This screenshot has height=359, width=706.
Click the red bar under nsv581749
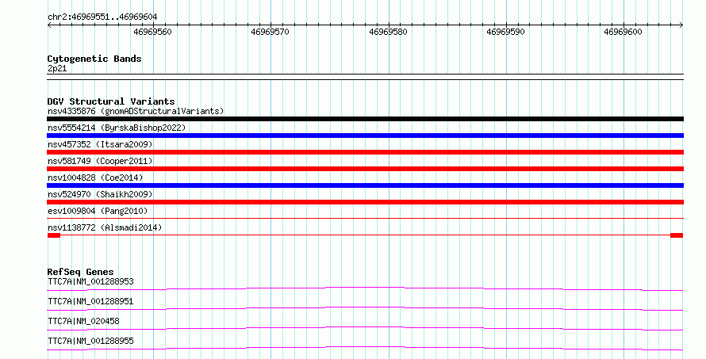[365, 169]
